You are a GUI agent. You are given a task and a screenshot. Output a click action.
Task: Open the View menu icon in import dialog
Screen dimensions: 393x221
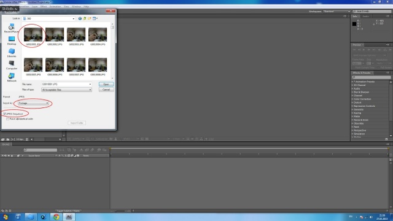[95, 18]
